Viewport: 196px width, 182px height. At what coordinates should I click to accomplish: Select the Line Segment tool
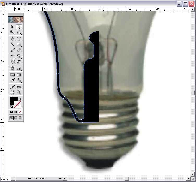click(12, 44)
